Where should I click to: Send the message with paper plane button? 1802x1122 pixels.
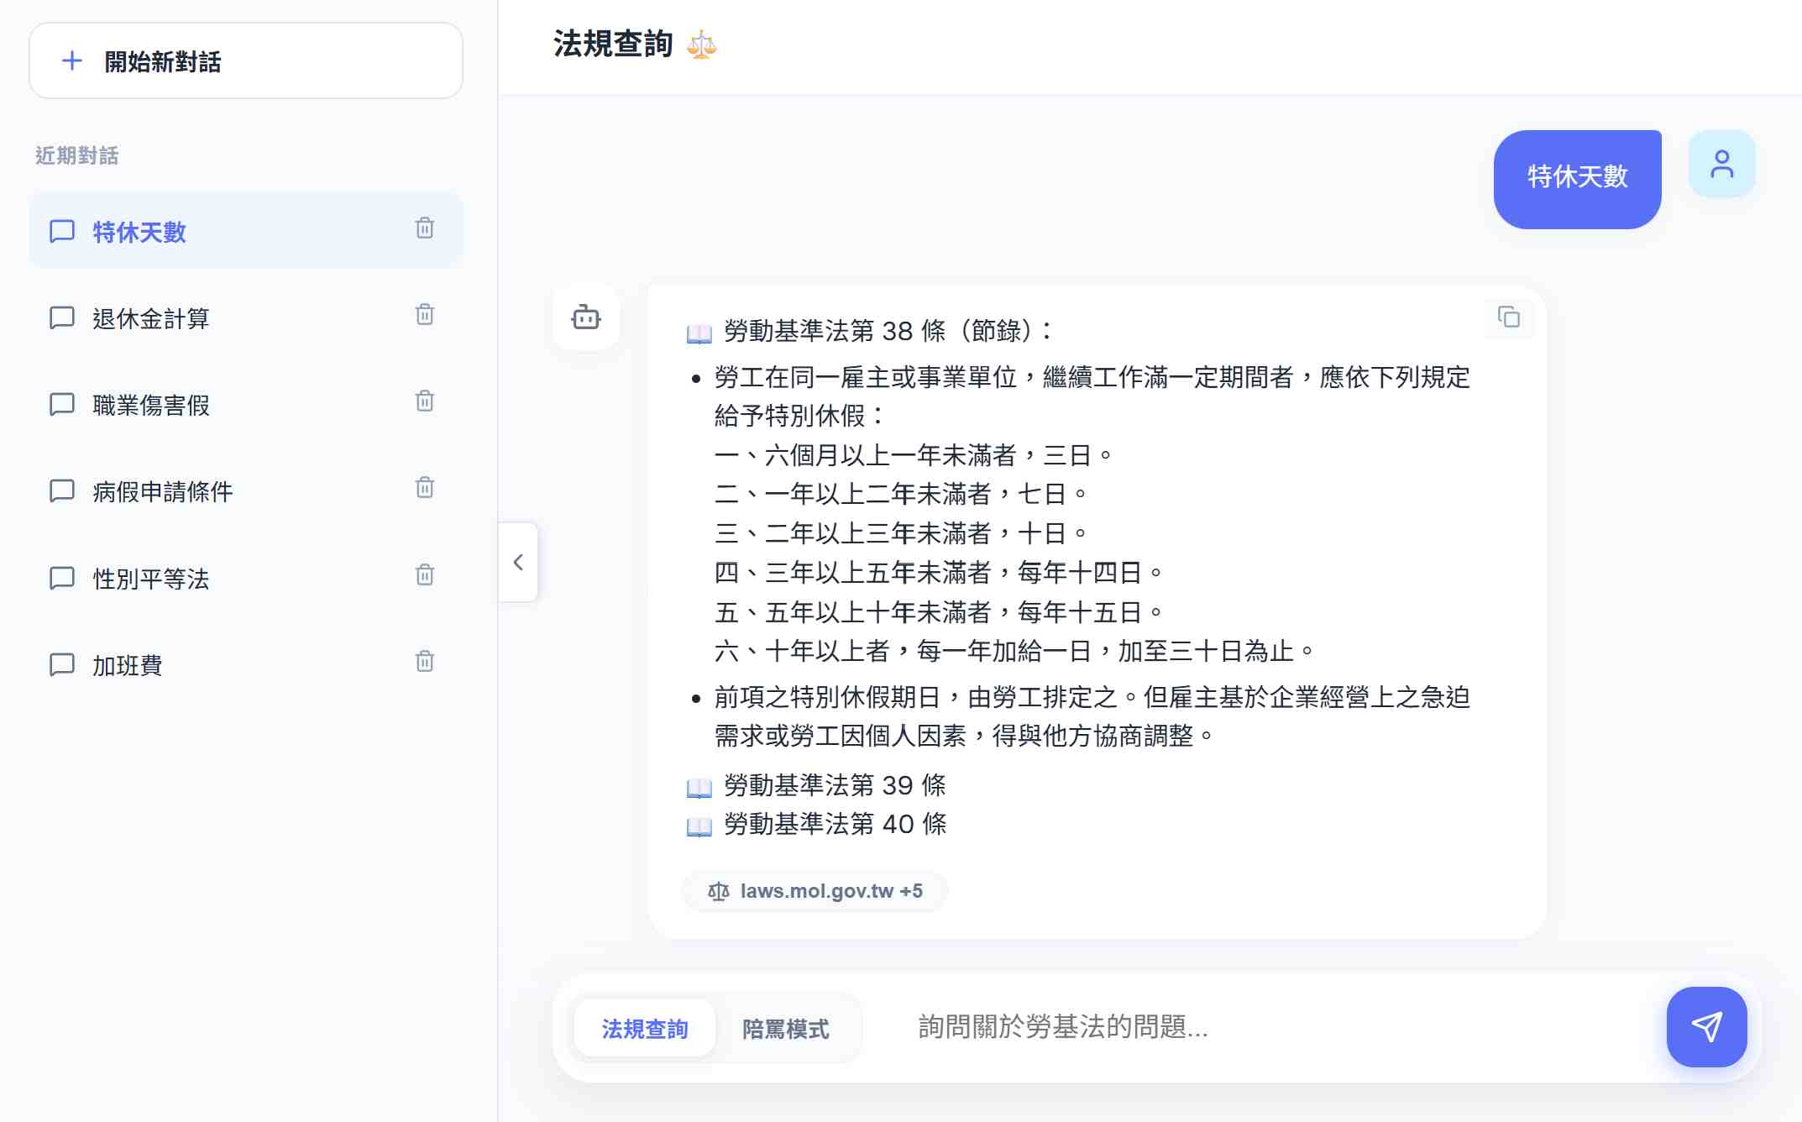pyautogui.click(x=1706, y=1026)
